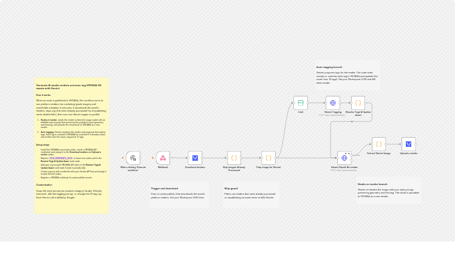Open the Webhook trigger node
455x273 pixels.
(x=163, y=158)
